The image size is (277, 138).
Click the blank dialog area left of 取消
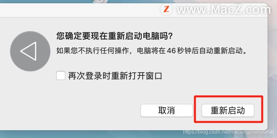point(71,110)
